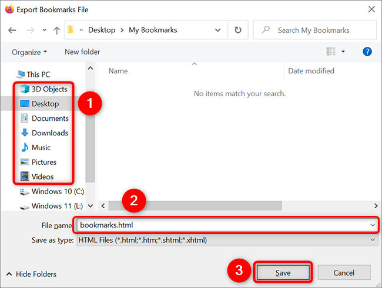The height and width of the screenshot is (288, 382).
Task: Click the Up one level arrow
Action: tap(56, 30)
